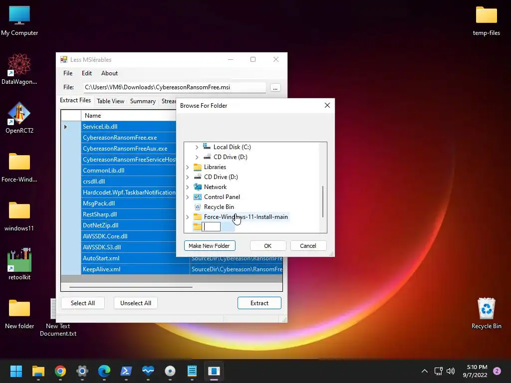Viewport: 511px width, 383px height.
Task: Open the Edit menu in Less MSIérables
Action: click(x=87, y=73)
